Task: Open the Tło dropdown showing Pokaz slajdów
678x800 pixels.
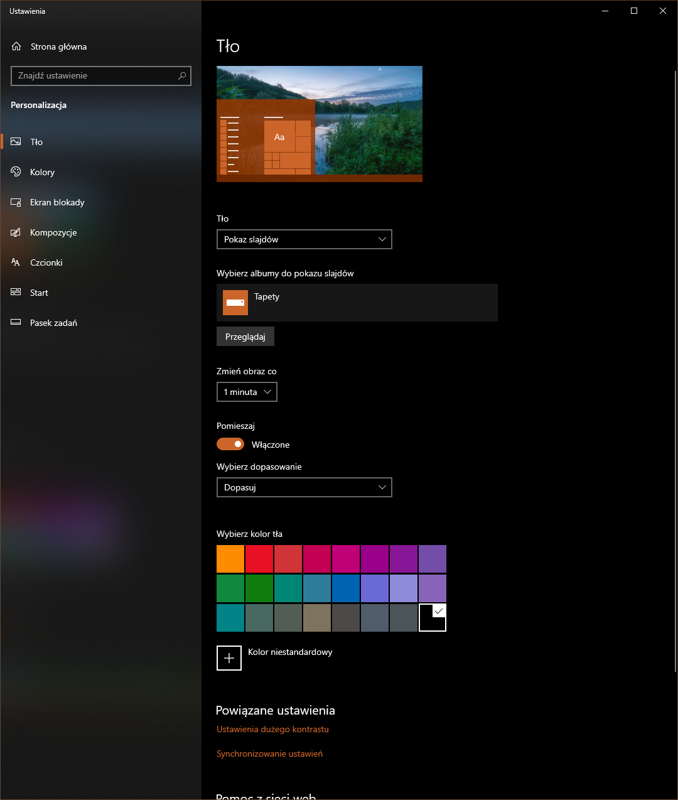Action: pos(304,239)
